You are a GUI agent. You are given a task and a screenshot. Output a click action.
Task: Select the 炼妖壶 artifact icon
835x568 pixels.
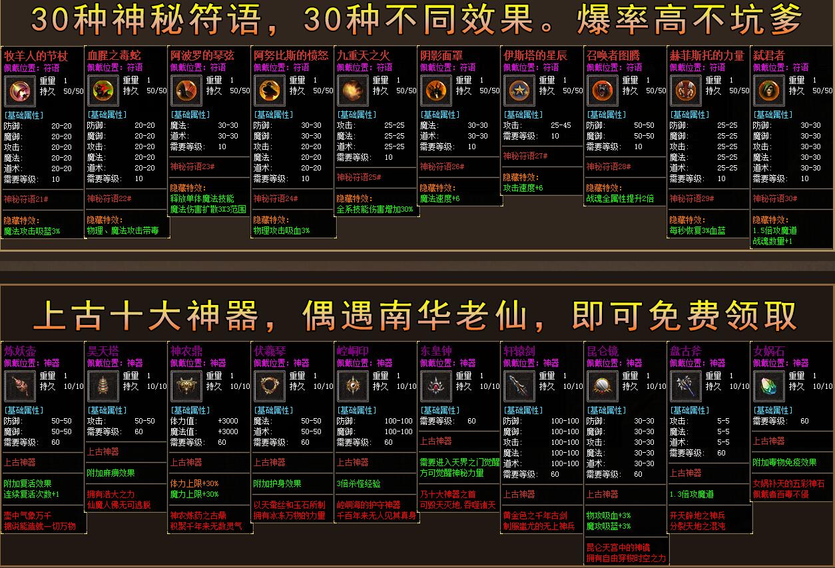coord(19,386)
